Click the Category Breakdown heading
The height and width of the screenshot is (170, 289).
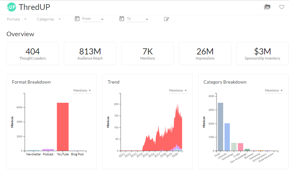(x=225, y=82)
